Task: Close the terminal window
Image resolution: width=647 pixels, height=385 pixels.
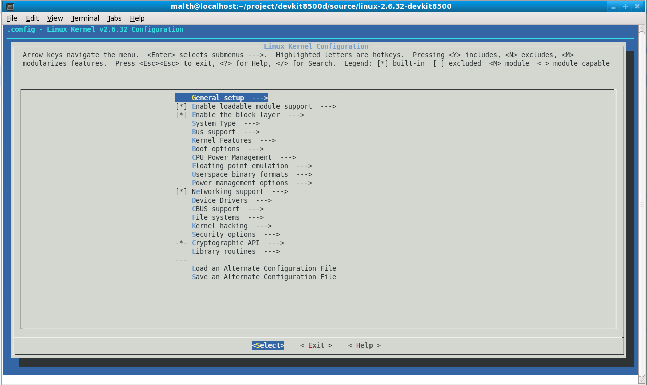Action: pyautogui.click(x=638, y=7)
